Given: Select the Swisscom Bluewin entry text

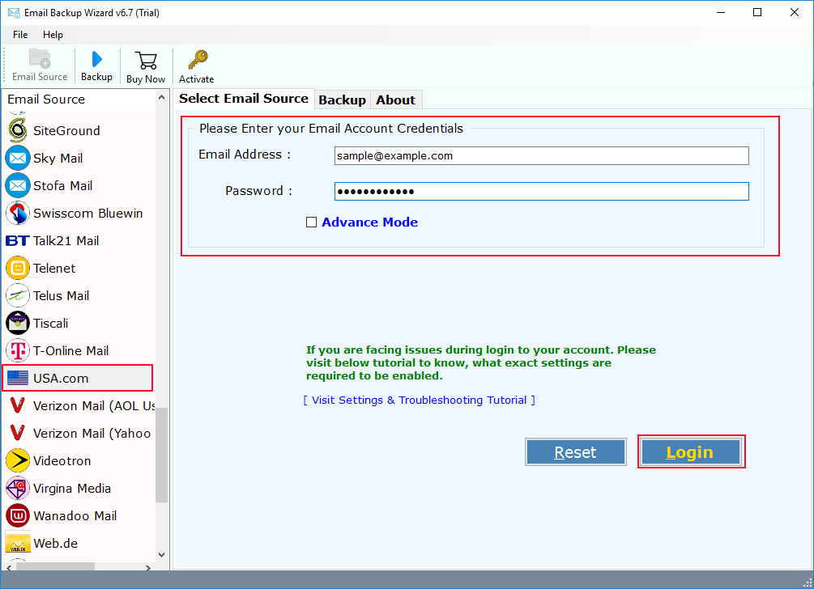Looking at the screenshot, I should [87, 213].
